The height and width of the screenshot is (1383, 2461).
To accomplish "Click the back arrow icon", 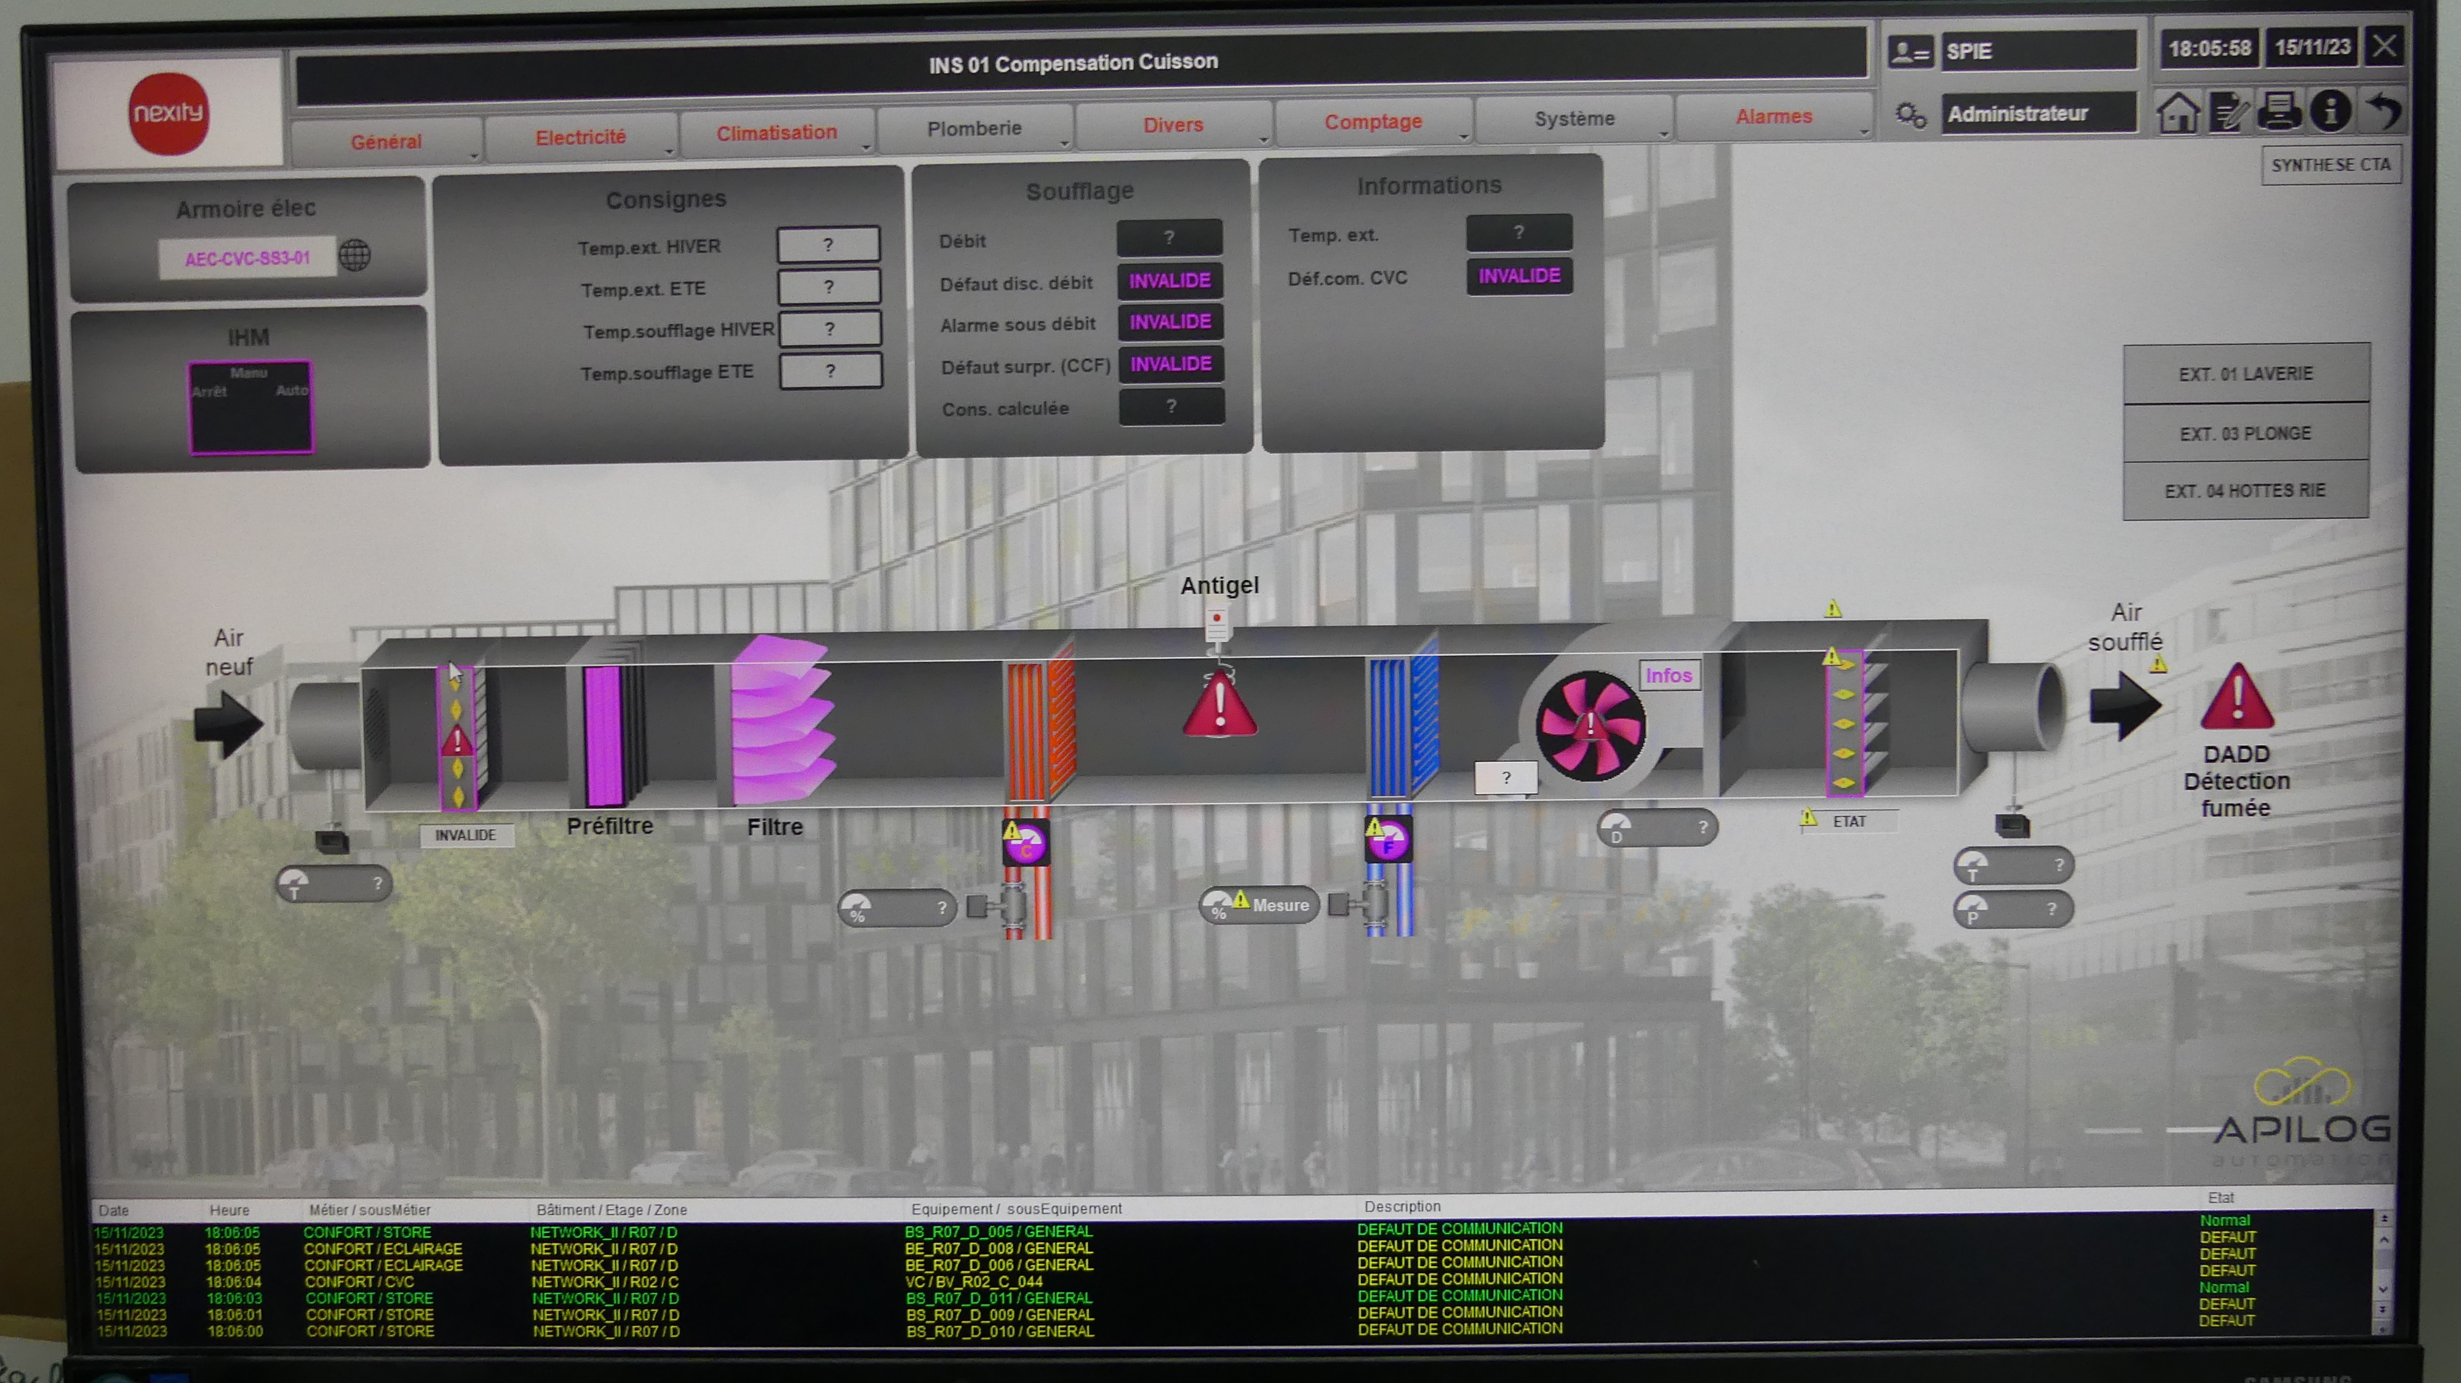I will [2383, 111].
